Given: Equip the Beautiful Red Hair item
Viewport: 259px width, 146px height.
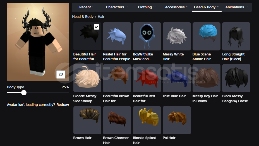Looking at the screenshot, I should pyautogui.click(x=147, y=78).
